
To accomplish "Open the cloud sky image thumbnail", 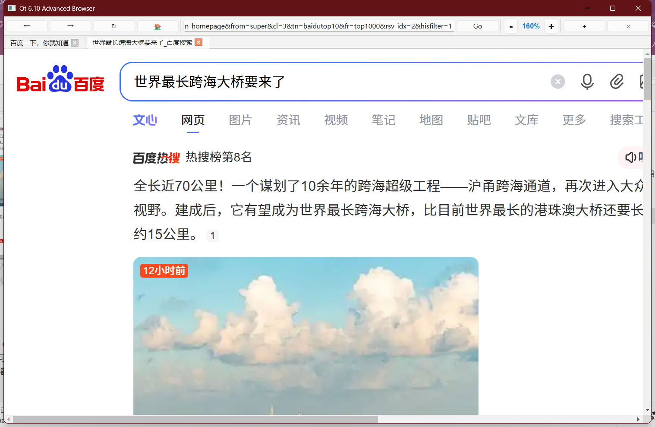I will [x=306, y=336].
